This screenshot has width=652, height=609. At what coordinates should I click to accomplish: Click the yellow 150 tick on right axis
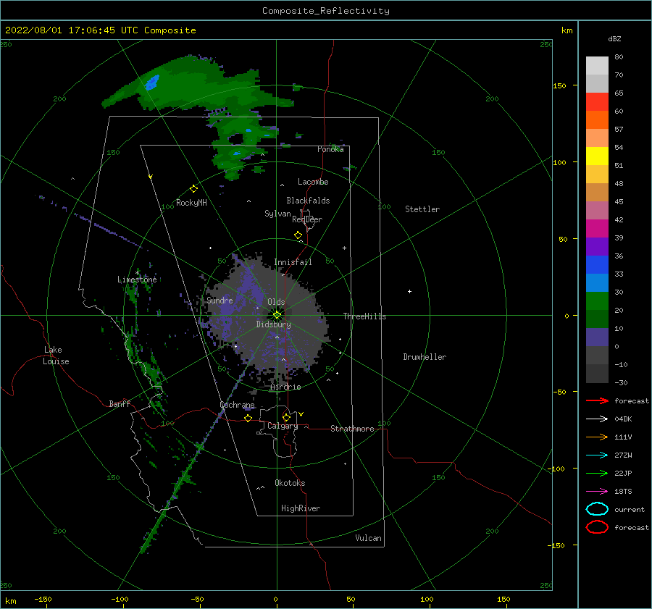tap(559, 85)
